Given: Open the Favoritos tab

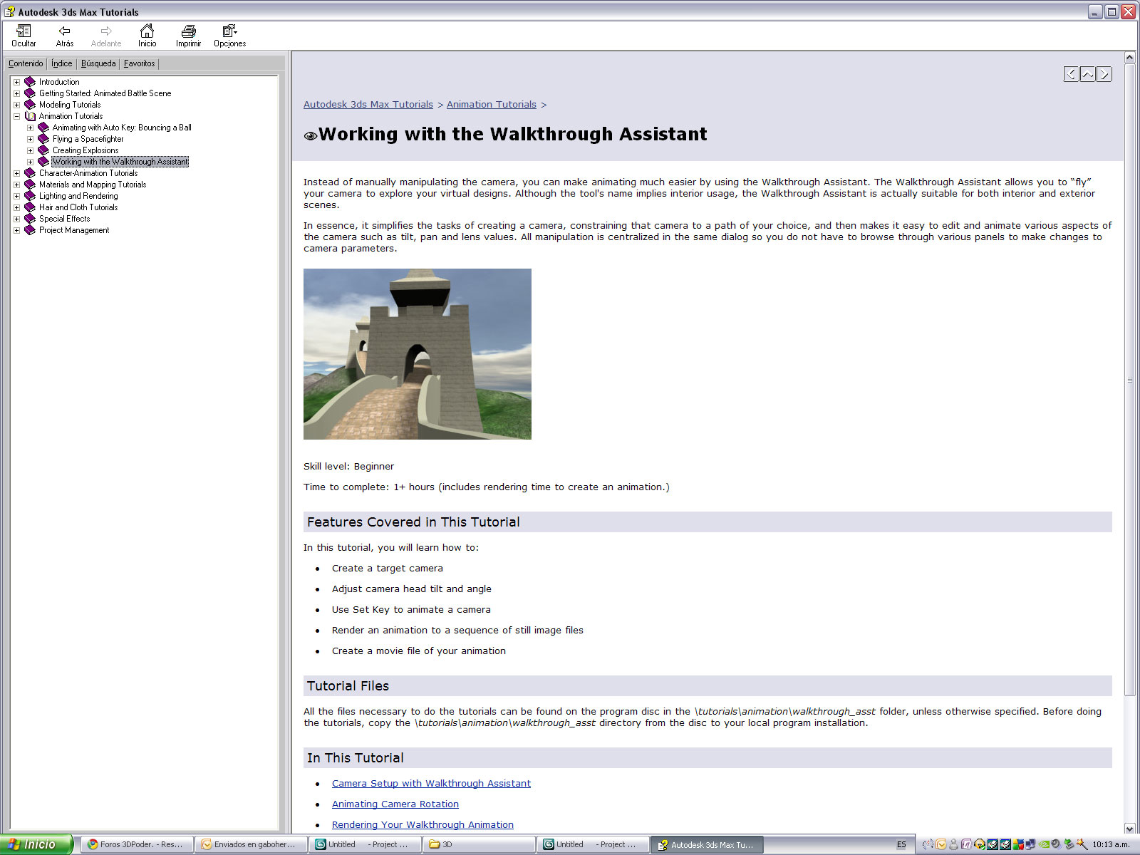Looking at the screenshot, I should click(139, 63).
